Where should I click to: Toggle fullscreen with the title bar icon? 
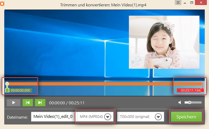coord(178,2)
